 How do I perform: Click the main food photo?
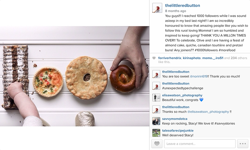click(74, 76)
